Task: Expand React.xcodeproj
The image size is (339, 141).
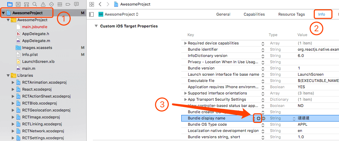Action: click(13, 89)
